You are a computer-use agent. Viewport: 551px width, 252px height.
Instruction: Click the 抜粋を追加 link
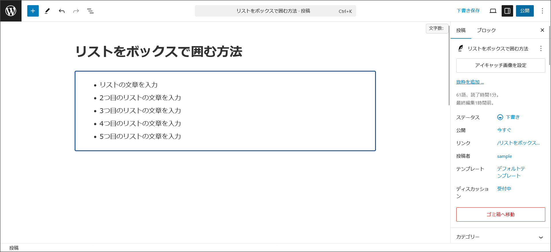(x=470, y=82)
